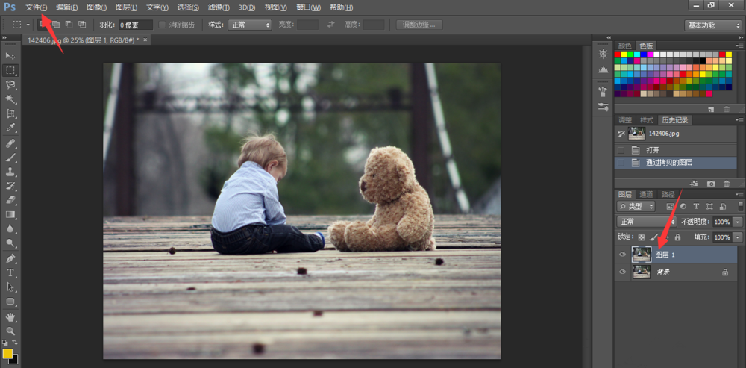This screenshot has width=746, height=368.
Task: Activate the Brush tool
Action: pos(10,158)
